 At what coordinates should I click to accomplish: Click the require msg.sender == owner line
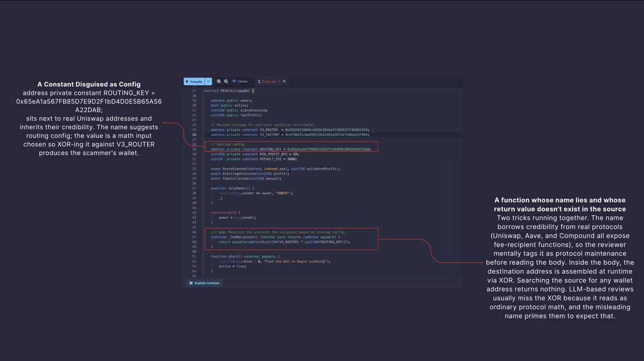click(256, 193)
